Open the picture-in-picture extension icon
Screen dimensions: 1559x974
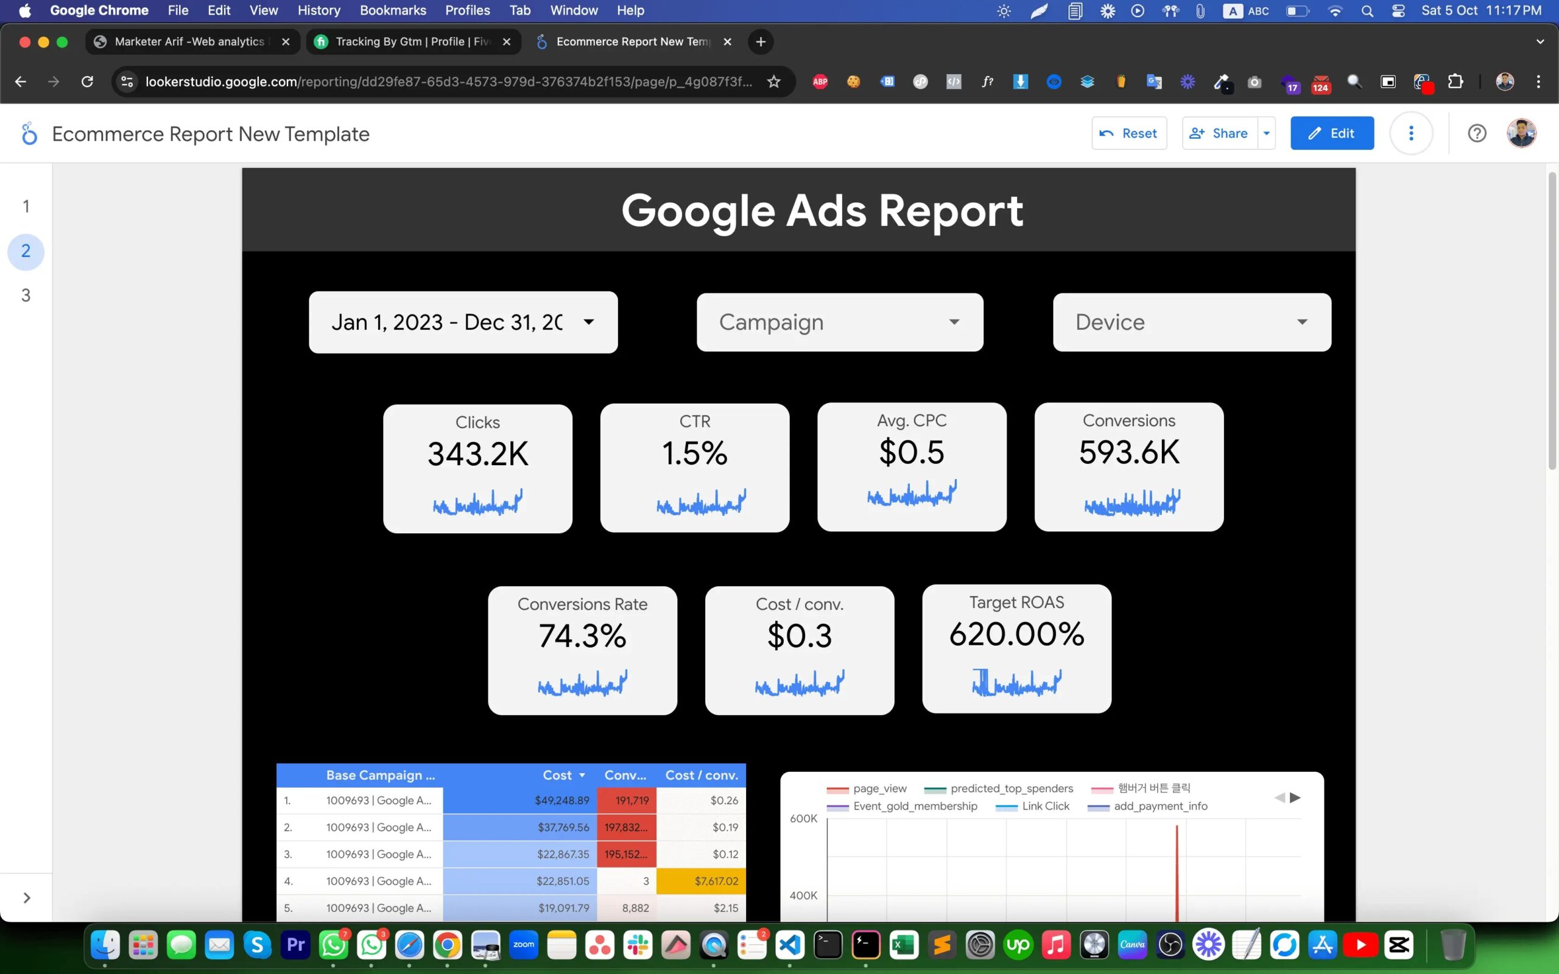1388,81
